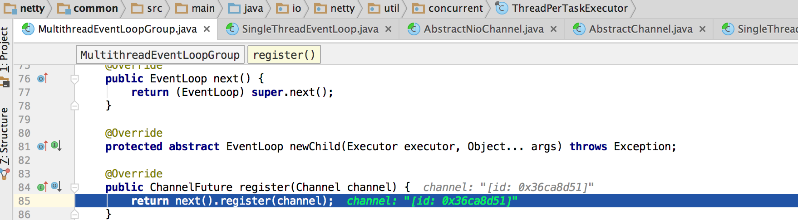
Task: Click the highlighted return next().register(channel) line
Action: tap(436, 201)
